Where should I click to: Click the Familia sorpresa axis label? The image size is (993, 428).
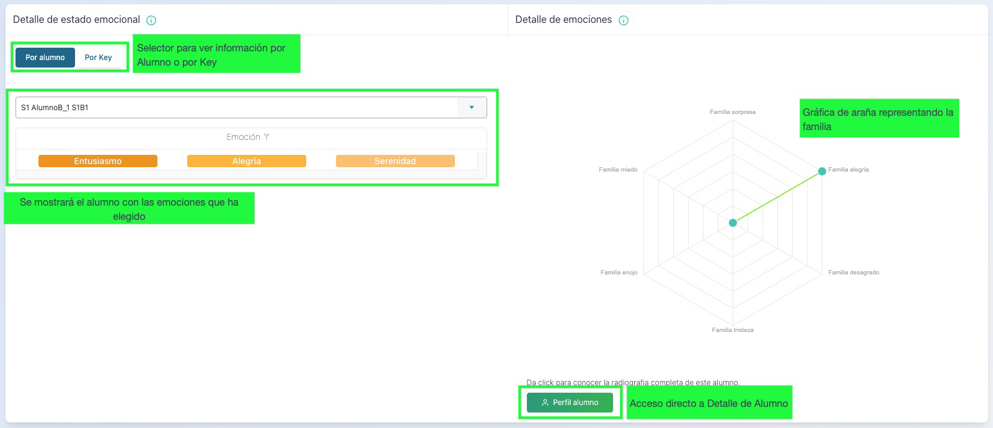click(733, 112)
